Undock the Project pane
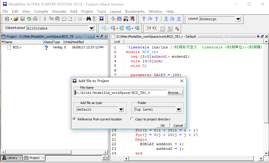The image size is (269, 163). (101, 36)
